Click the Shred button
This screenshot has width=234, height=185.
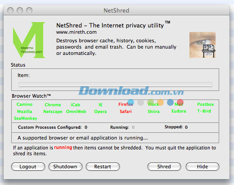164,167
